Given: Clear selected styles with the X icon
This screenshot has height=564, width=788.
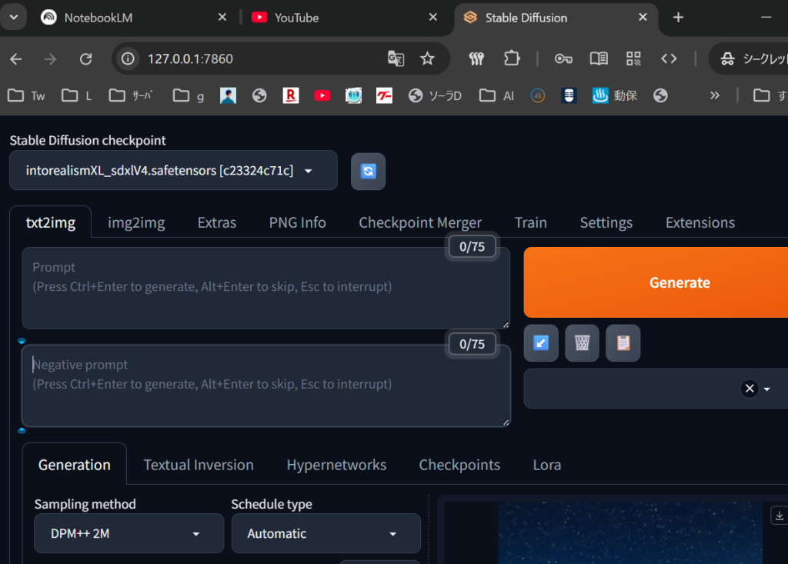Looking at the screenshot, I should tap(749, 389).
